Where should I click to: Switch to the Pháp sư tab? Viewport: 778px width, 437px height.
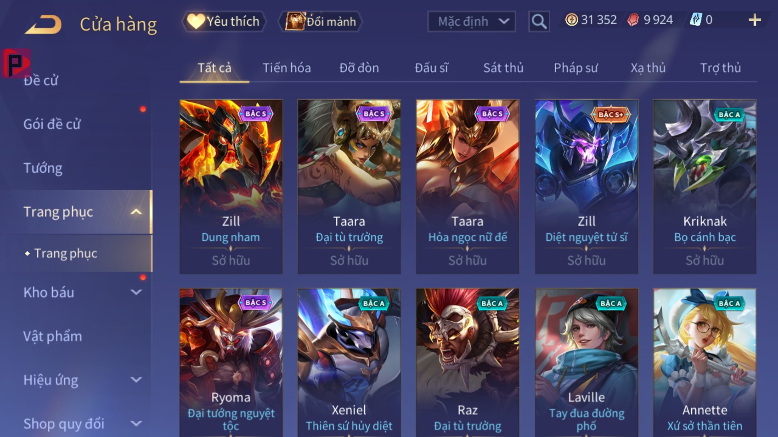576,68
